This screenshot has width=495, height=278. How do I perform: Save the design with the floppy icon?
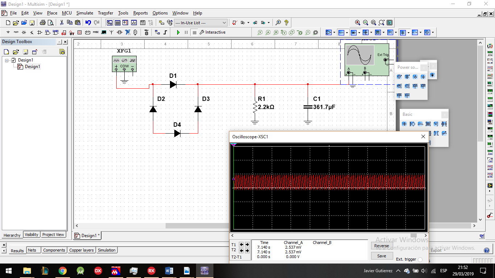coord(32,22)
